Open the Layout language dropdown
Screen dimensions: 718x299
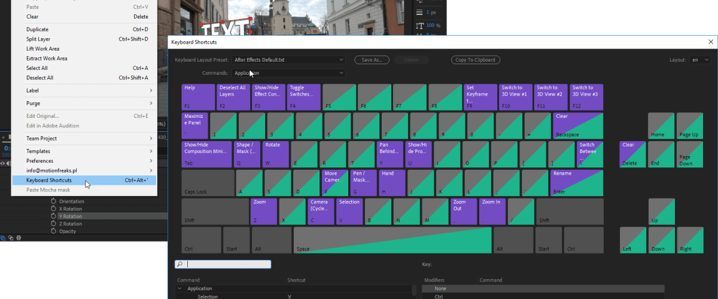tap(699, 60)
